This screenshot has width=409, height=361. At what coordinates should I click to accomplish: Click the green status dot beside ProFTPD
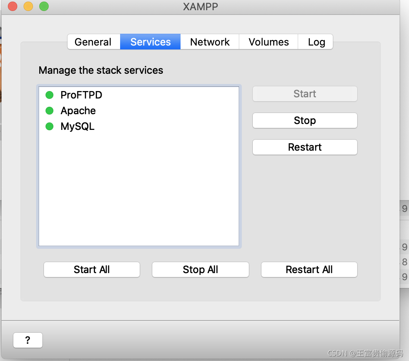49,95
